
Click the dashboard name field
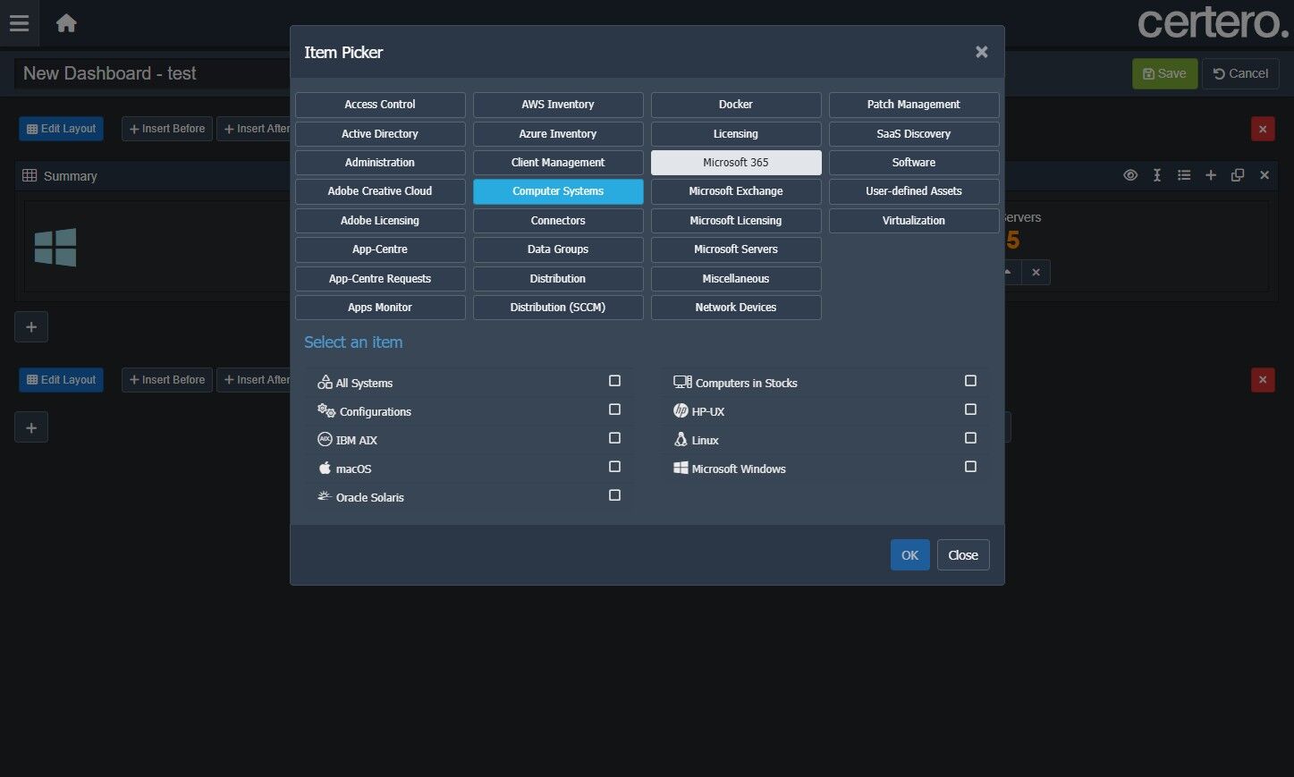(x=152, y=73)
